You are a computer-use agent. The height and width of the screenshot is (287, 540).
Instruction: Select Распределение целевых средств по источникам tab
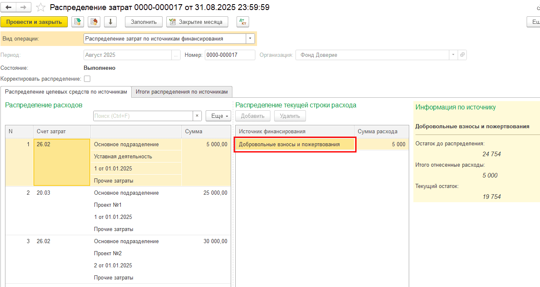coord(66,91)
